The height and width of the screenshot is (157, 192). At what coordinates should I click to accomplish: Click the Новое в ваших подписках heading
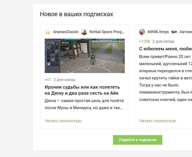click(77, 14)
